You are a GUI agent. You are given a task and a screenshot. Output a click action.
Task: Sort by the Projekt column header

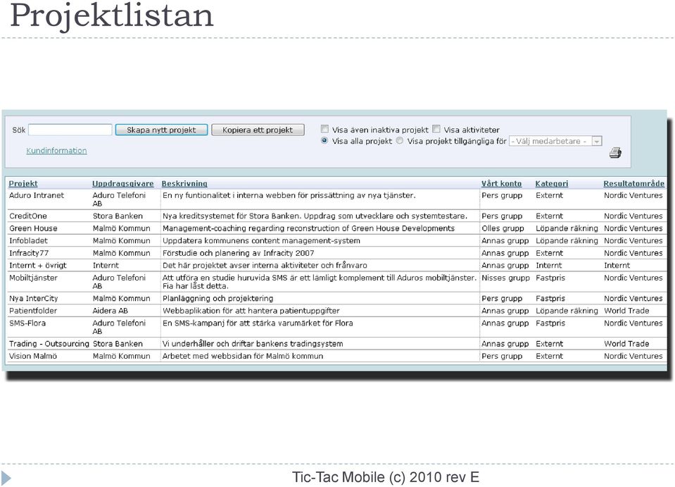point(23,184)
